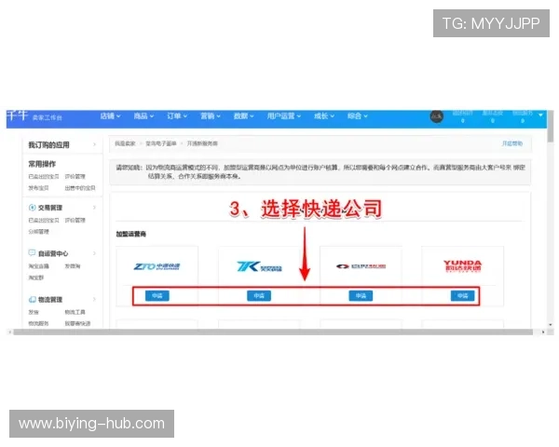Open the 数据 dropdown menu

[x=243, y=115]
